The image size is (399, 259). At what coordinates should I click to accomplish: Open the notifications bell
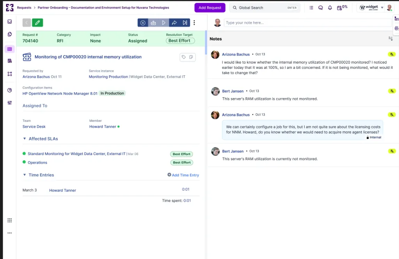click(x=330, y=8)
